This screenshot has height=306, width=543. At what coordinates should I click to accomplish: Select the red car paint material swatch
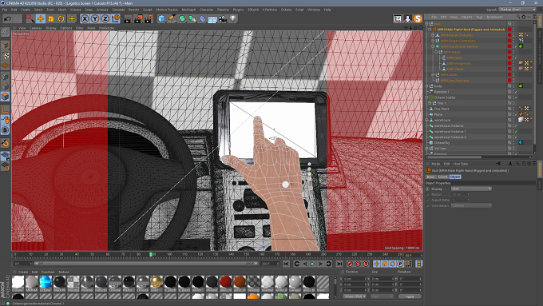tap(226, 282)
